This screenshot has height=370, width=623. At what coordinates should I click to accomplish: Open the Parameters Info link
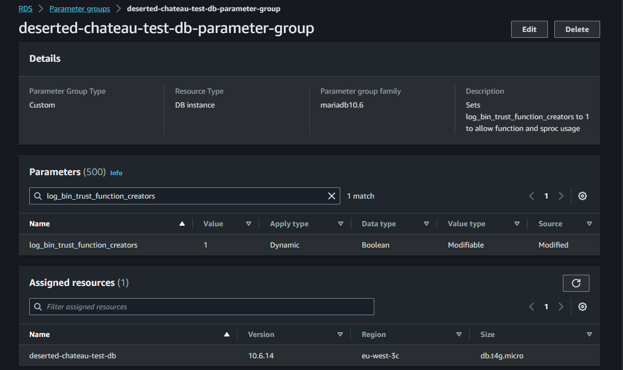(116, 173)
